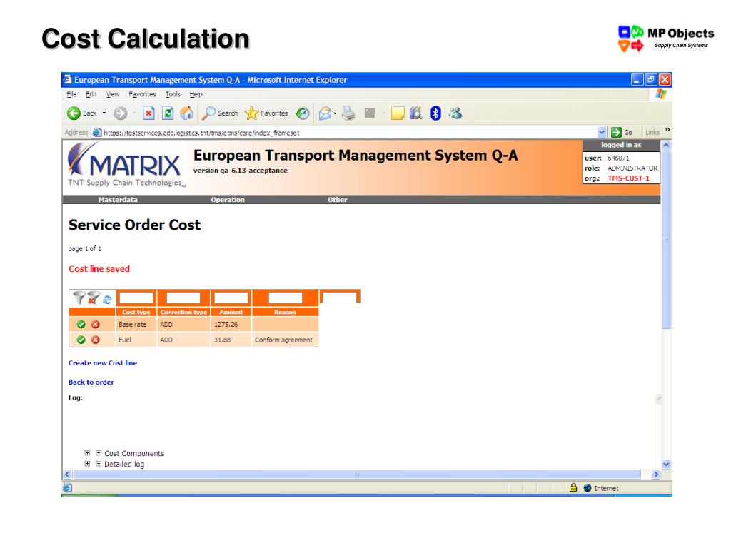Viewport: 731px width, 548px height.
Task: Click the Messenger people icon
Action: (455, 113)
